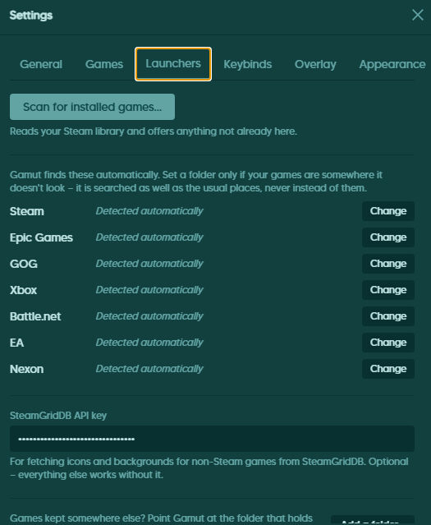Focus the SteamGridDB API key field

tap(212, 439)
